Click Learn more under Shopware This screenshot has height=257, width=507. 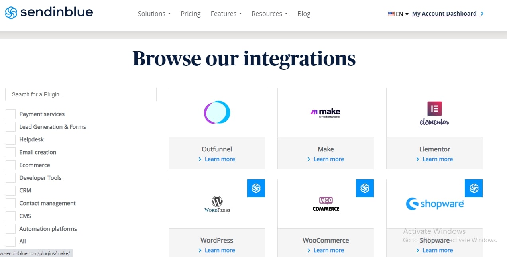[434, 250]
